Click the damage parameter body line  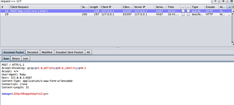tap(25, 94)
